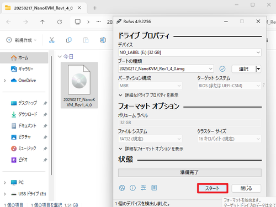Click the pin icon beside ダウンロード
This screenshot has width=276, height=207.
pos(45,115)
